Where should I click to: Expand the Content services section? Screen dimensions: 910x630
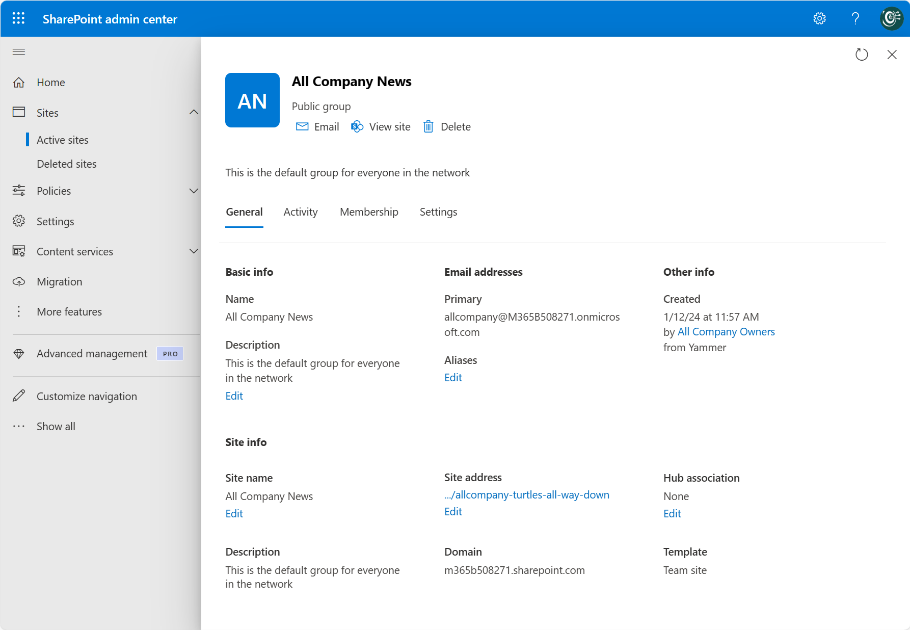tap(194, 251)
